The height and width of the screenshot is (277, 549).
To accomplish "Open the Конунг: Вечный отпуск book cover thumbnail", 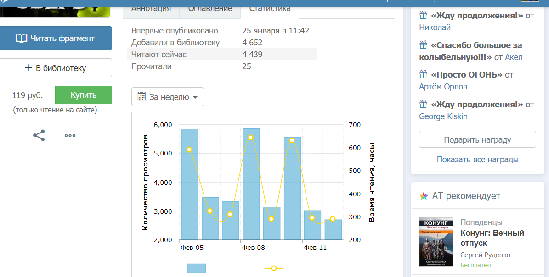I will 436,242.
